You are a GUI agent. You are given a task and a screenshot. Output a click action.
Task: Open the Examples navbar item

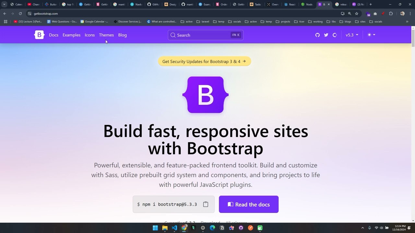tap(71, 35)
